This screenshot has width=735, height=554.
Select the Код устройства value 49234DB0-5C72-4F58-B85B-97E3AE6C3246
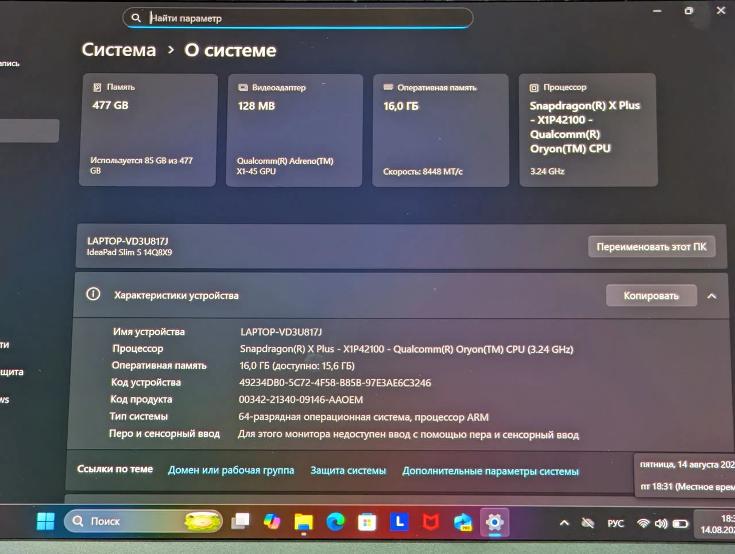(x=335, y=383)
